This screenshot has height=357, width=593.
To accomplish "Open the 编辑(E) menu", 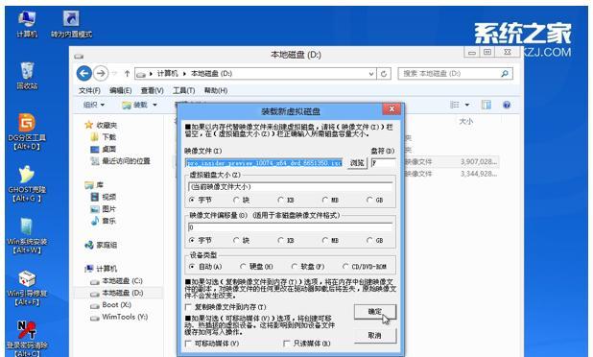I will 120,90.
